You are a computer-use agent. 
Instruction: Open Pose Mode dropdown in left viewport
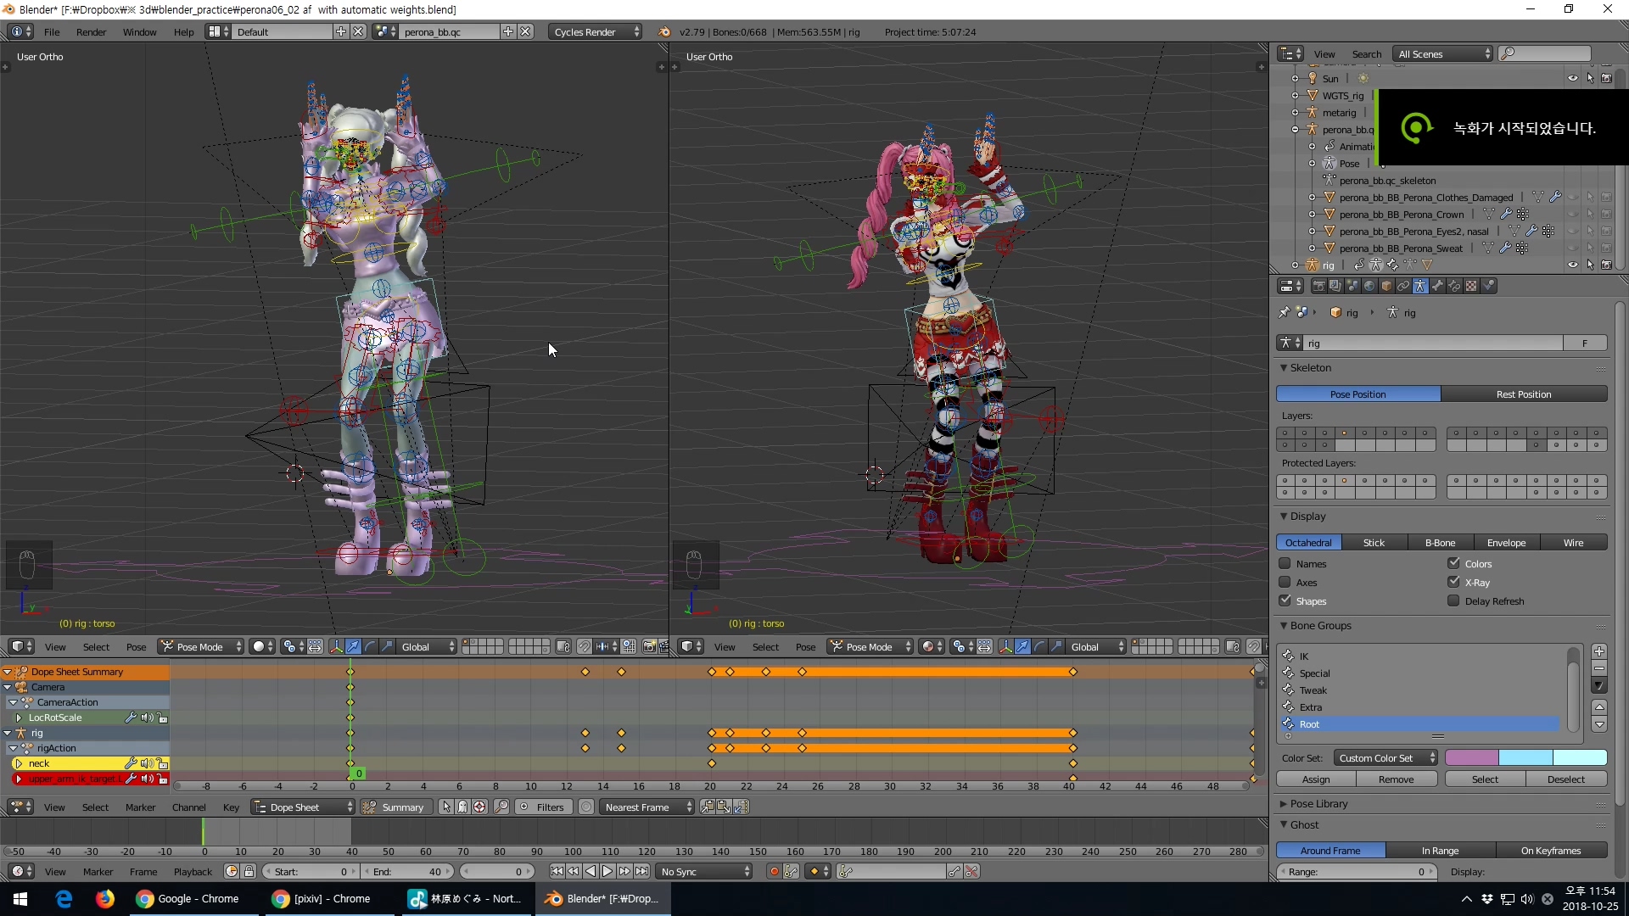(200, 646)
